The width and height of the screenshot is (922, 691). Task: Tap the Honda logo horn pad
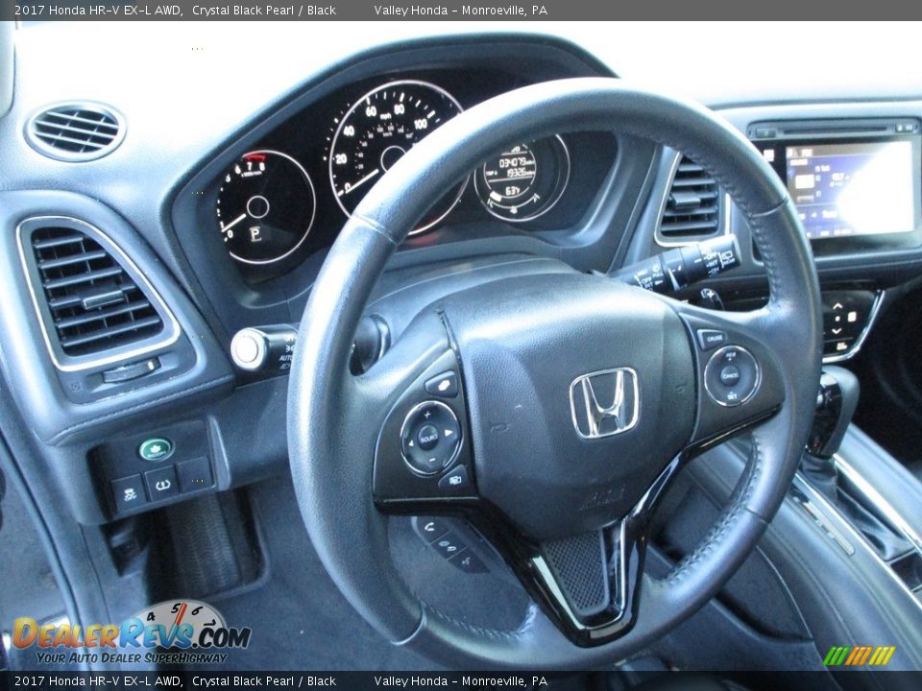(604, 402)
